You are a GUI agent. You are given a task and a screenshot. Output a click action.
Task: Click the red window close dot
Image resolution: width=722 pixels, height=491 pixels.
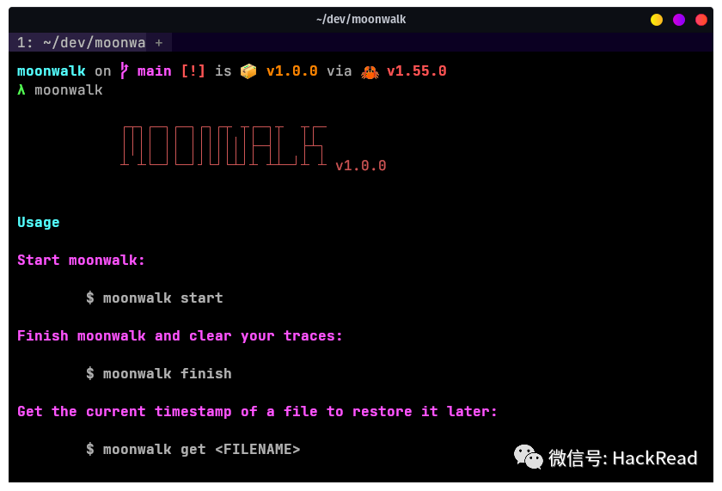[701, 20]
